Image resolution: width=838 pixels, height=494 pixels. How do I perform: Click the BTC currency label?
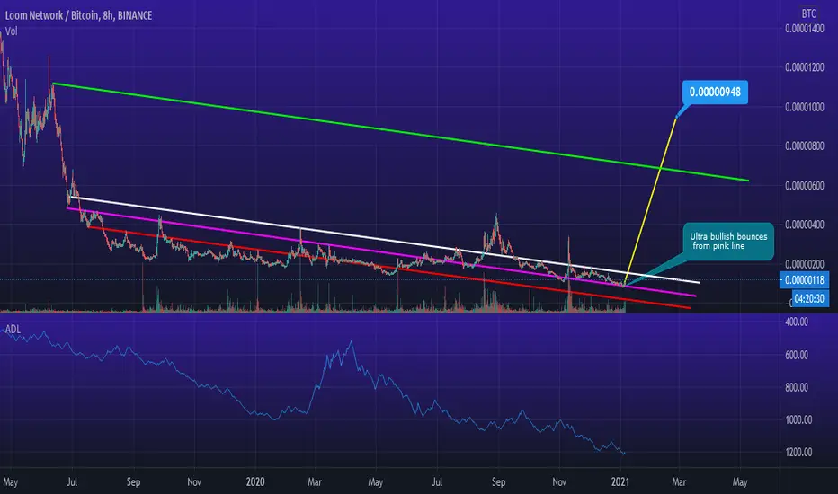click(x=808, y=13)
